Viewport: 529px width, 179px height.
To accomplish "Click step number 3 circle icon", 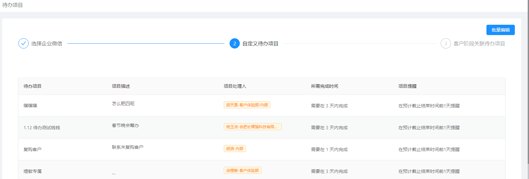I will click(x=446, y=43).
